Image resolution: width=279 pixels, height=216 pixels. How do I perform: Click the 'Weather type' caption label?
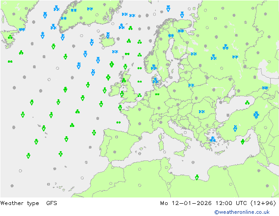[x=19, y=203]
